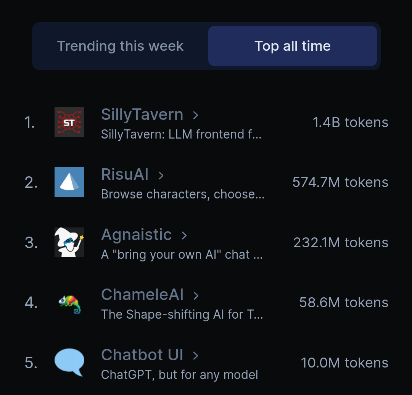This screenshot has height=395, width=412.
Task: Switch to the Trending this week tab
Action: (120, 46)
